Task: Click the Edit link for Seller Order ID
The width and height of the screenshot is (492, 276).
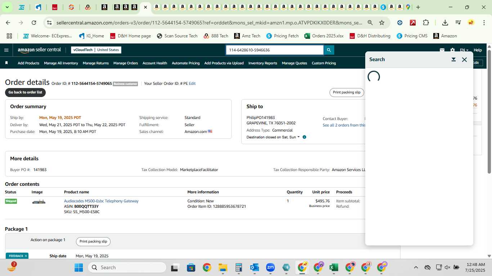Action: 192,83
